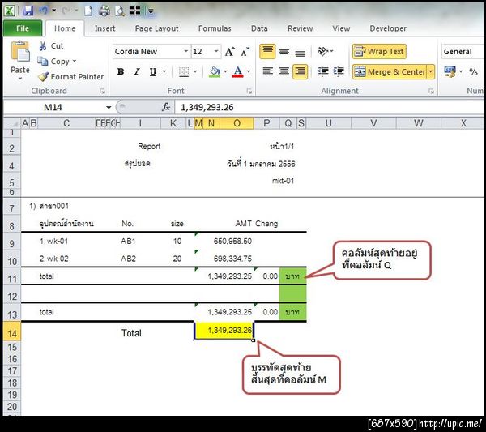Open the File tab
The height and width of the screenshot is (432, 486).
23,28
